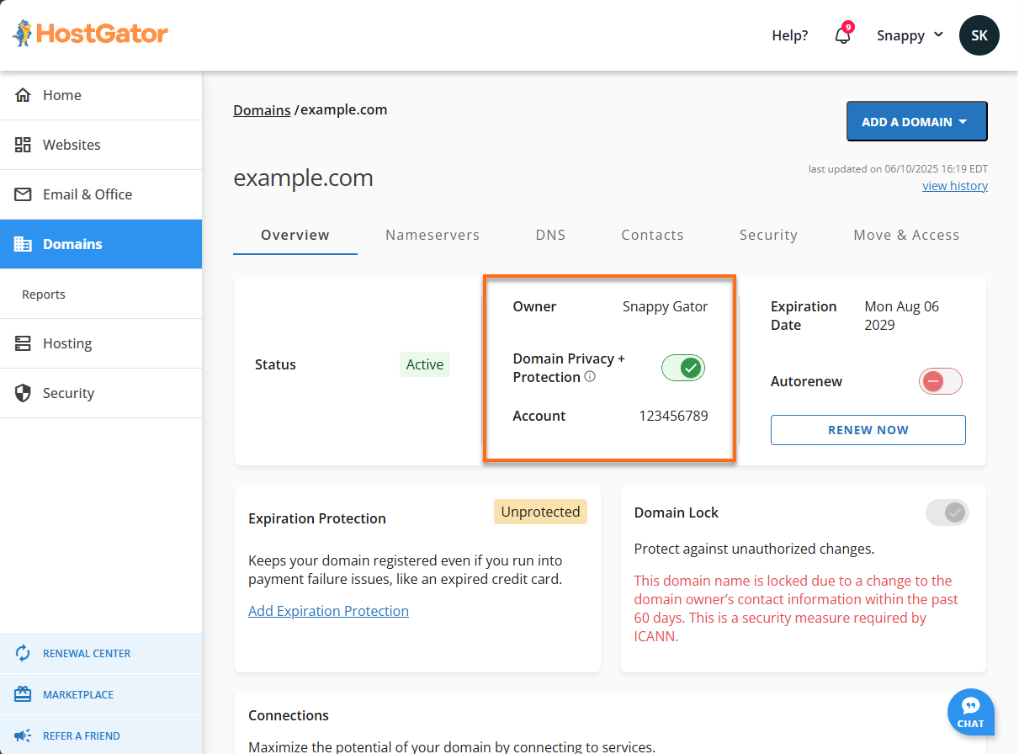Launch the HostGator live chat widget
The image size is (1019, 754).
click(x=970, y=712)
